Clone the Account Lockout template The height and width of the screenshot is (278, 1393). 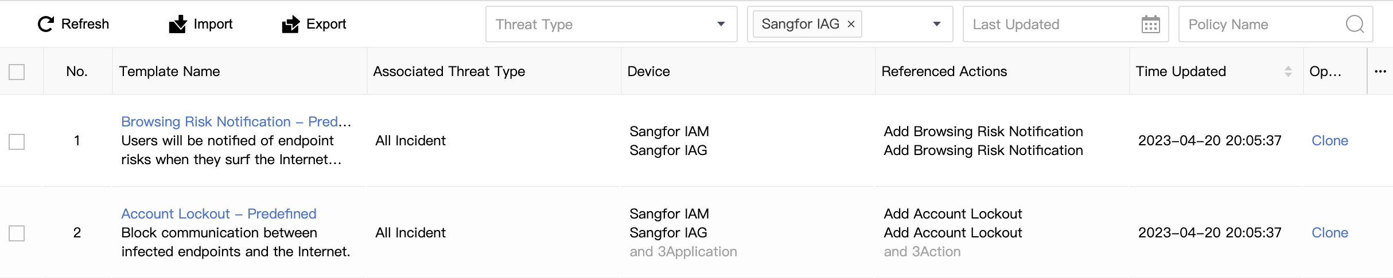coord(1329,233)
